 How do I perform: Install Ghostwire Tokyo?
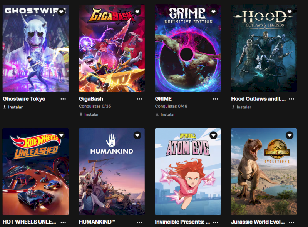(13, 107)
